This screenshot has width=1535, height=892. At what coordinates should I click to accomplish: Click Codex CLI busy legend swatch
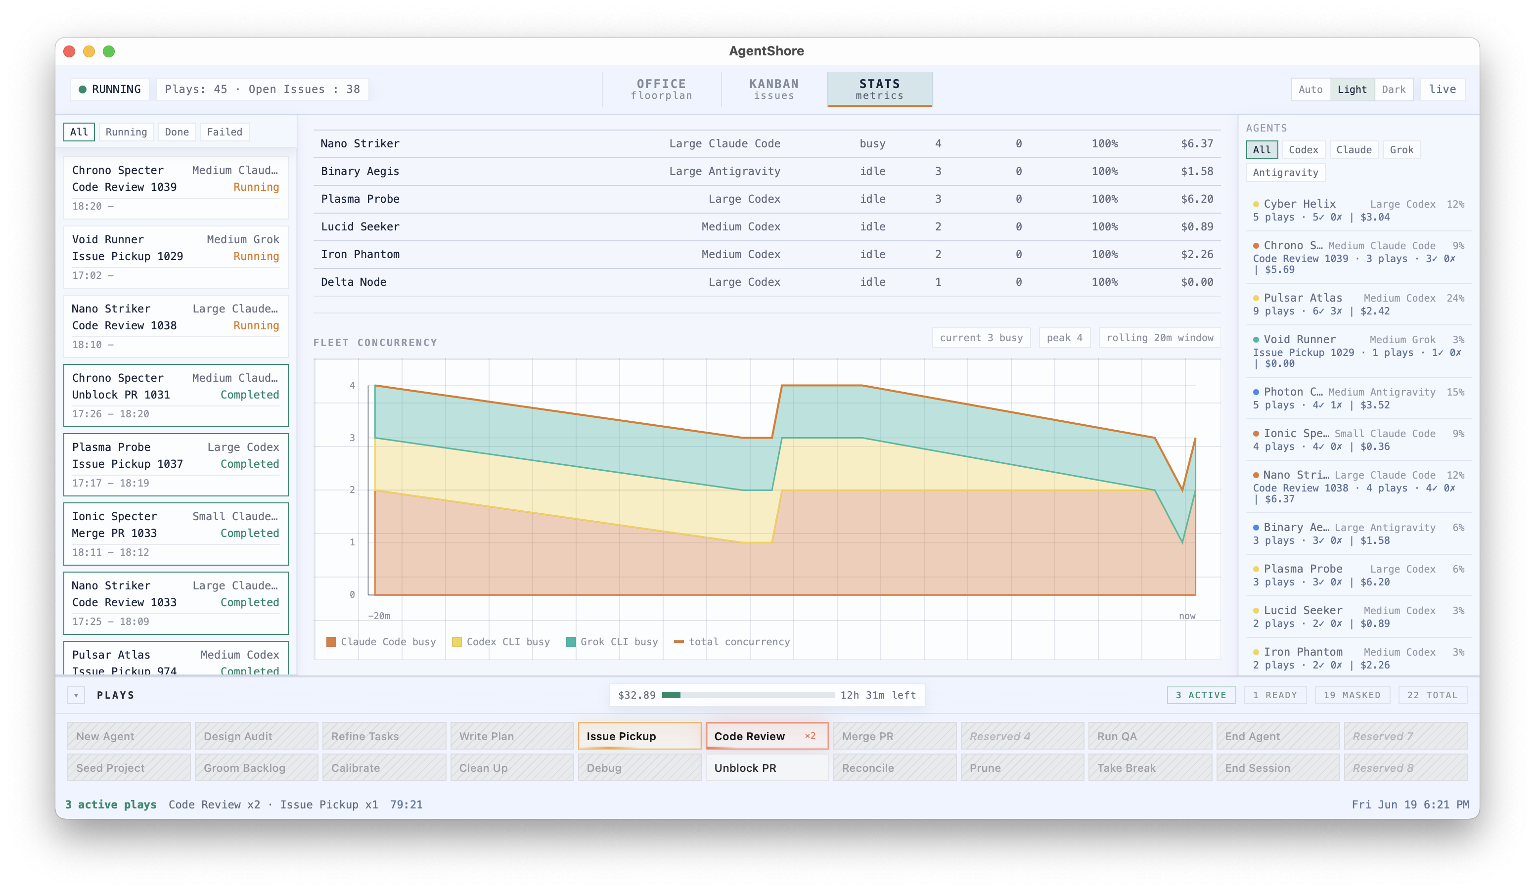click(457, 642)
